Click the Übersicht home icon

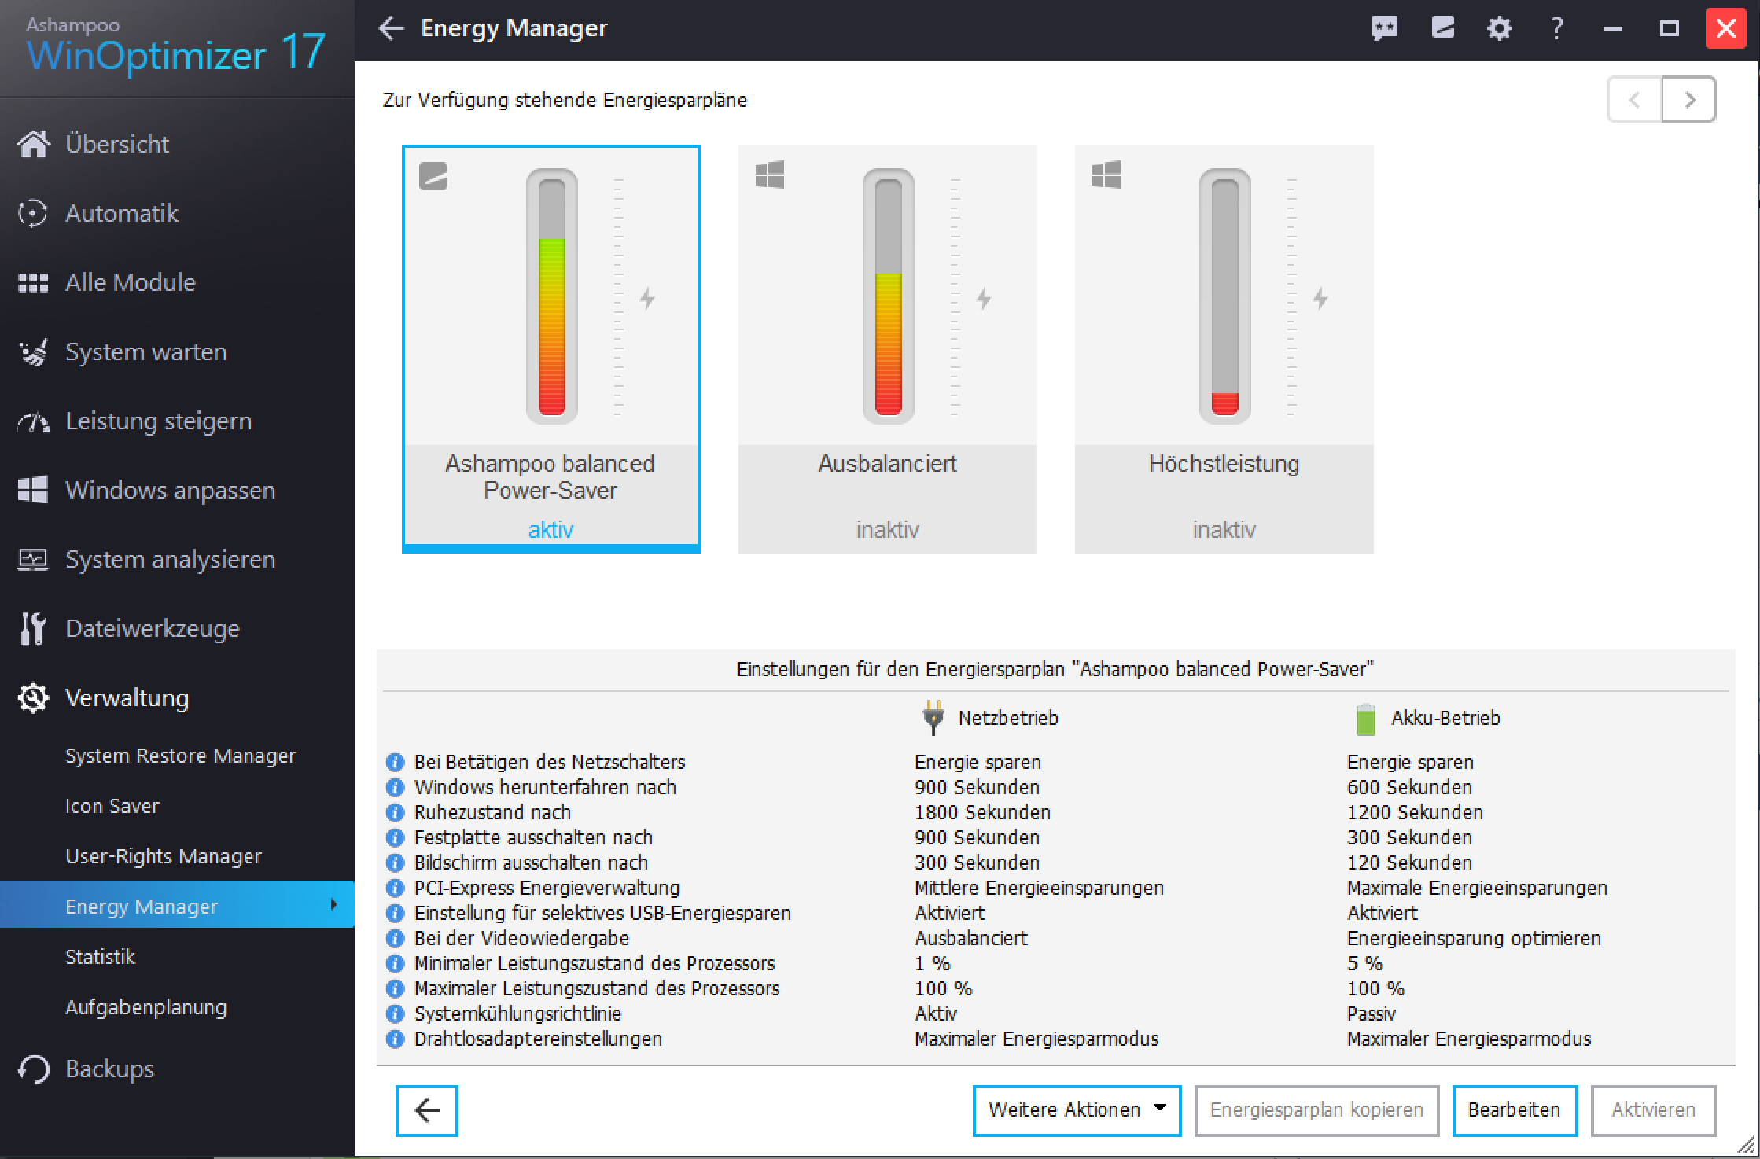pyautogui.click(x=33, y=144)
